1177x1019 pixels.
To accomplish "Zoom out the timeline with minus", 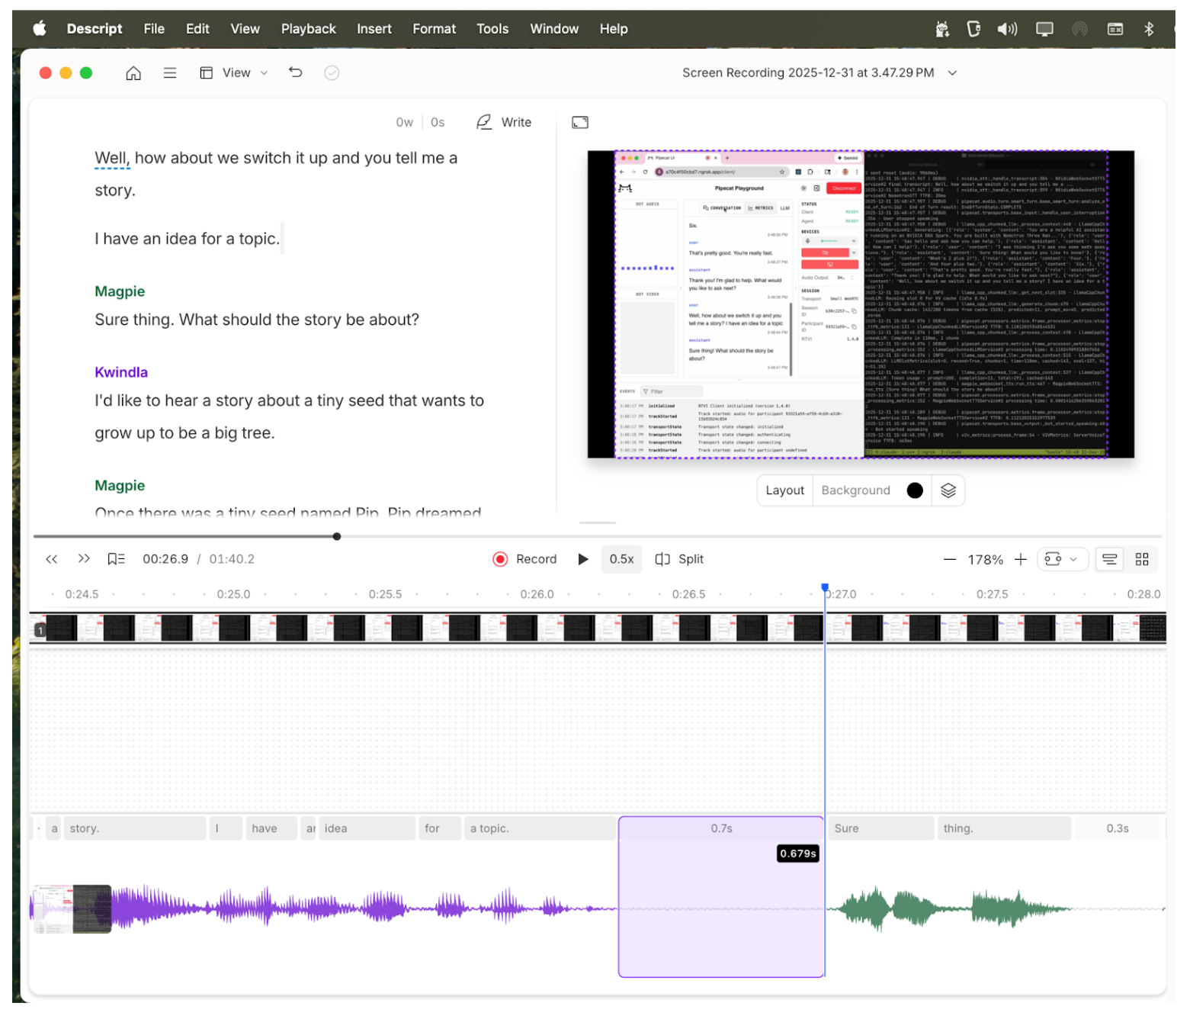I will tap(949, 560).
